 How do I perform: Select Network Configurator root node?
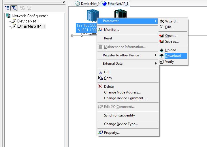[x=30, y=16]
